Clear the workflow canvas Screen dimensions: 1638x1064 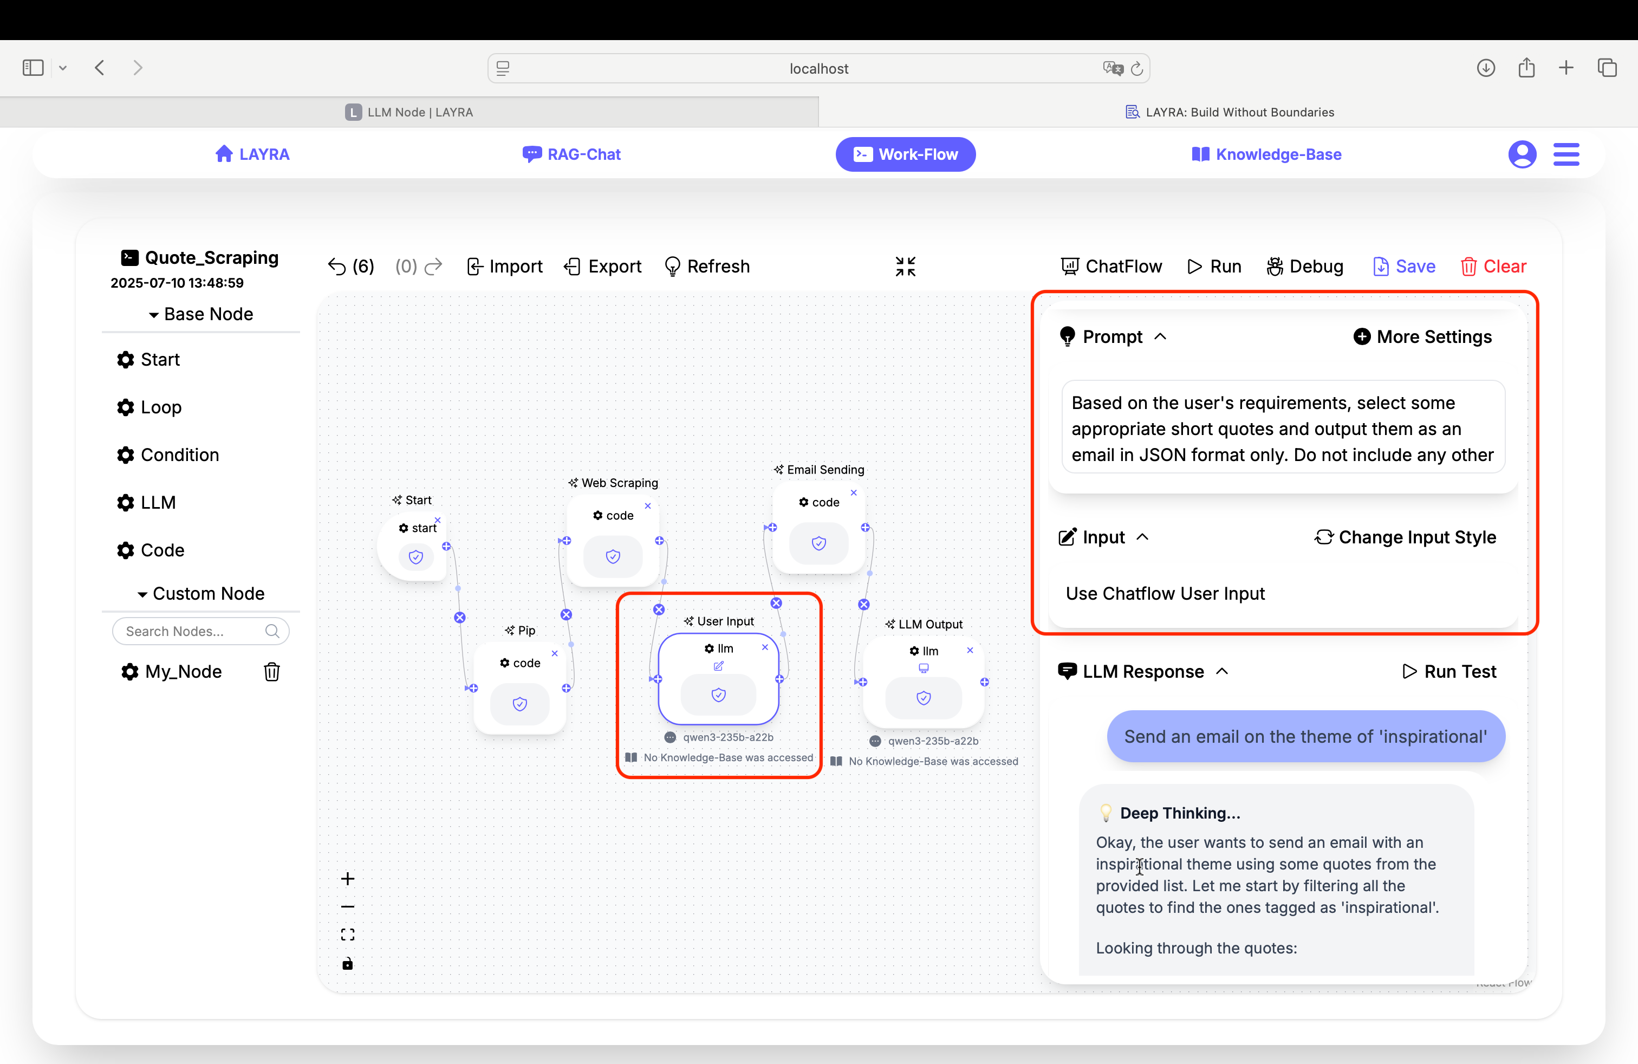1493,267
